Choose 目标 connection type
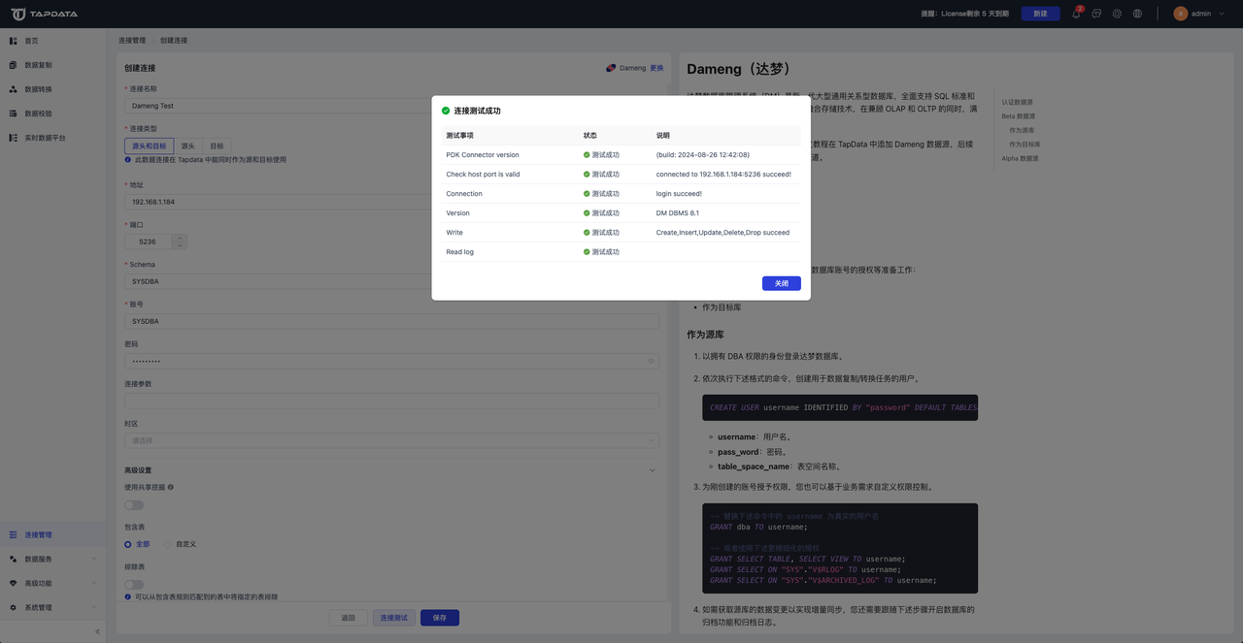The image size is (1243, 643). [217, 145]
